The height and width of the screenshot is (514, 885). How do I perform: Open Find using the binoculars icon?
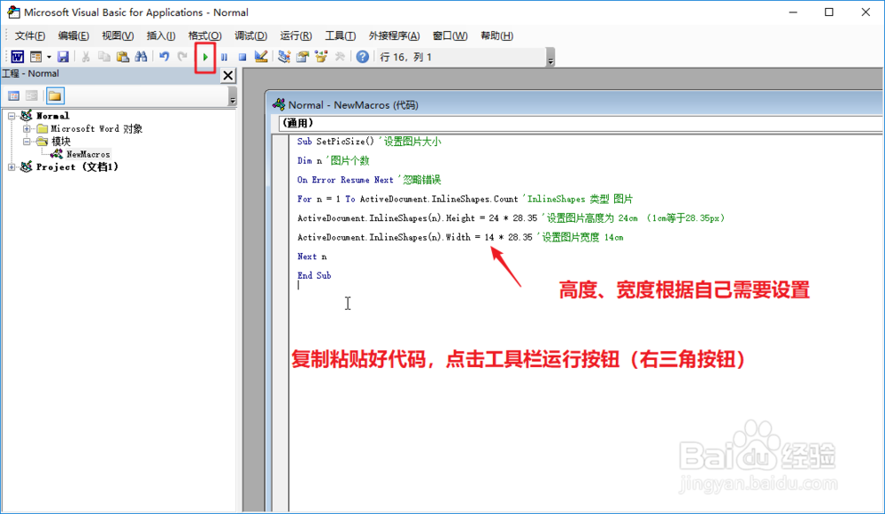tap(140, 56)
